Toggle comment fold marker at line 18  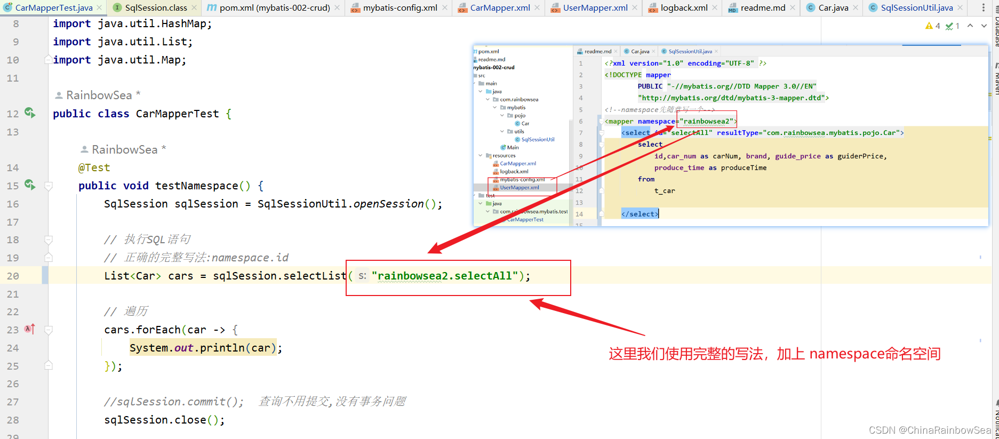point(49,240)
